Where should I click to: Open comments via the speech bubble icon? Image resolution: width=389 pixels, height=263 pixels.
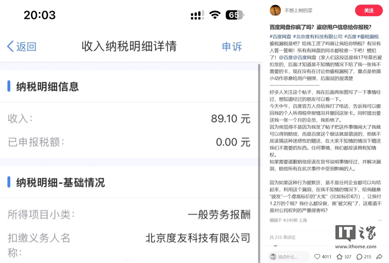(360, 257)
